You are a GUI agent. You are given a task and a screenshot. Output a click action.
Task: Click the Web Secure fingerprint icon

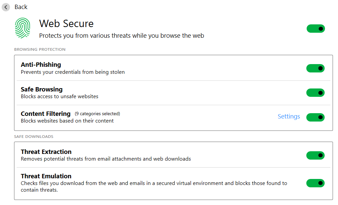(22, 28)
